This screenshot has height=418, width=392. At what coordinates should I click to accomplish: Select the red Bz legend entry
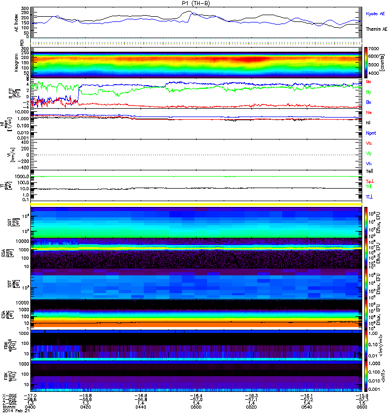tap(369, 82)
